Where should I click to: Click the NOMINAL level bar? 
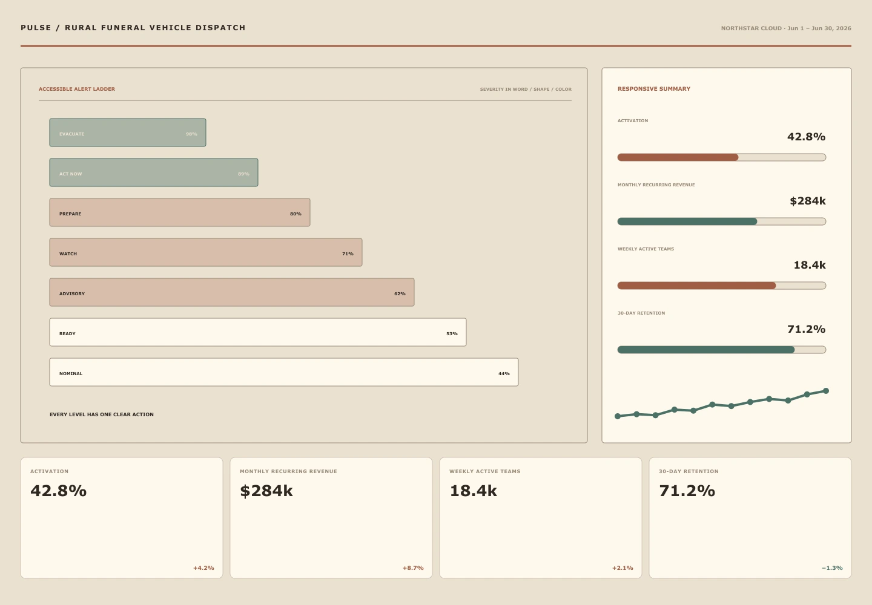pos(284,372)
